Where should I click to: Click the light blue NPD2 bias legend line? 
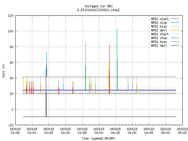tap(175, 26)
